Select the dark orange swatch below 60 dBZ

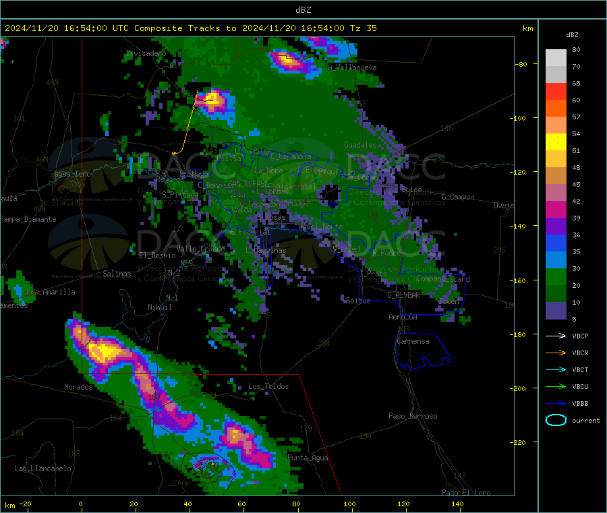tap(556, 109)
